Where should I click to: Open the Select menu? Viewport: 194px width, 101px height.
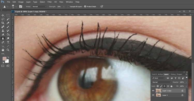pos(42,2)
